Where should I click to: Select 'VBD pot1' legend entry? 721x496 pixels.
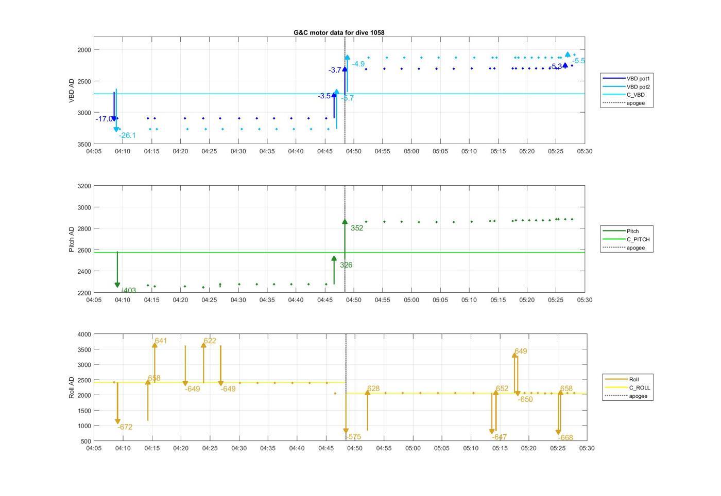pos(626,79)
